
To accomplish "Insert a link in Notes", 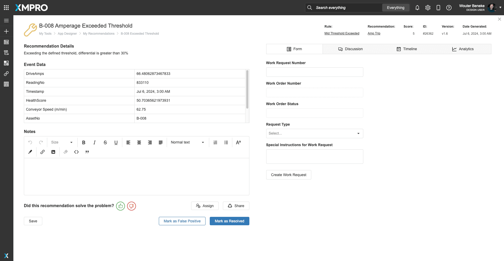I will 43,152.
